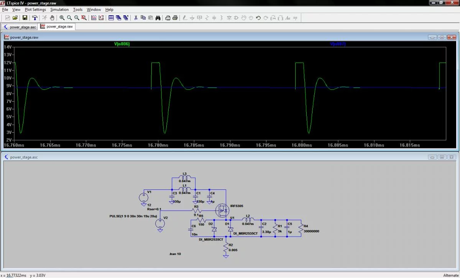Click the Save floppy disk icon
This screenshot has width=460, height=278.
coord(25,18)
